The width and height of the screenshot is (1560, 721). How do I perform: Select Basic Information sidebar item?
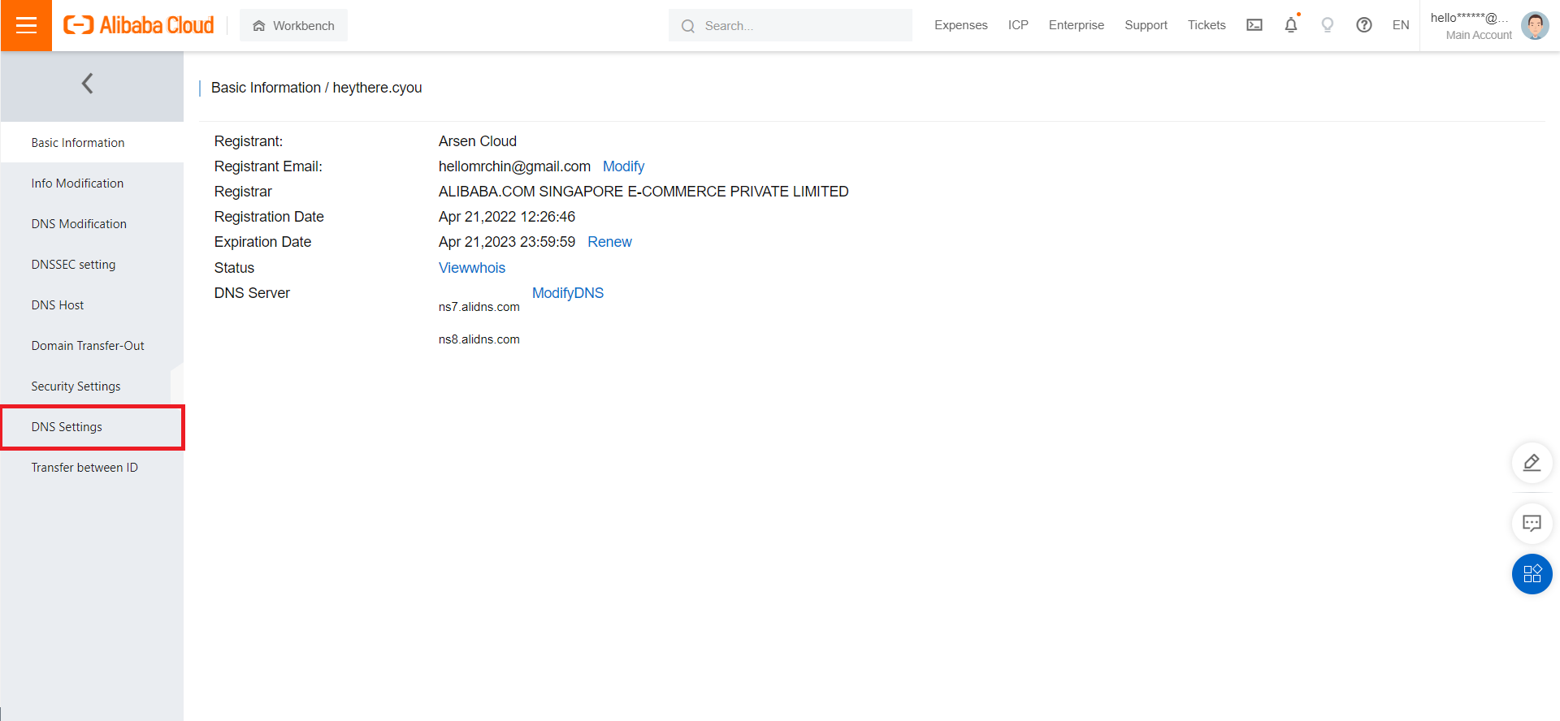click(x=92, y=142)
